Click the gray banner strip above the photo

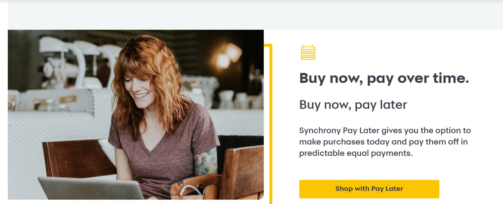coord(255,15)
